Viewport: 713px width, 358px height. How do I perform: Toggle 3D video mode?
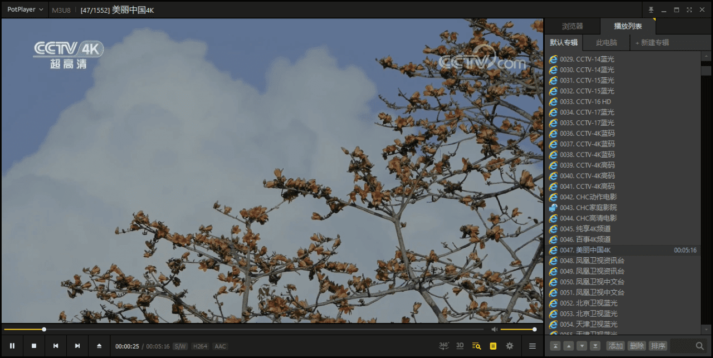460,346
